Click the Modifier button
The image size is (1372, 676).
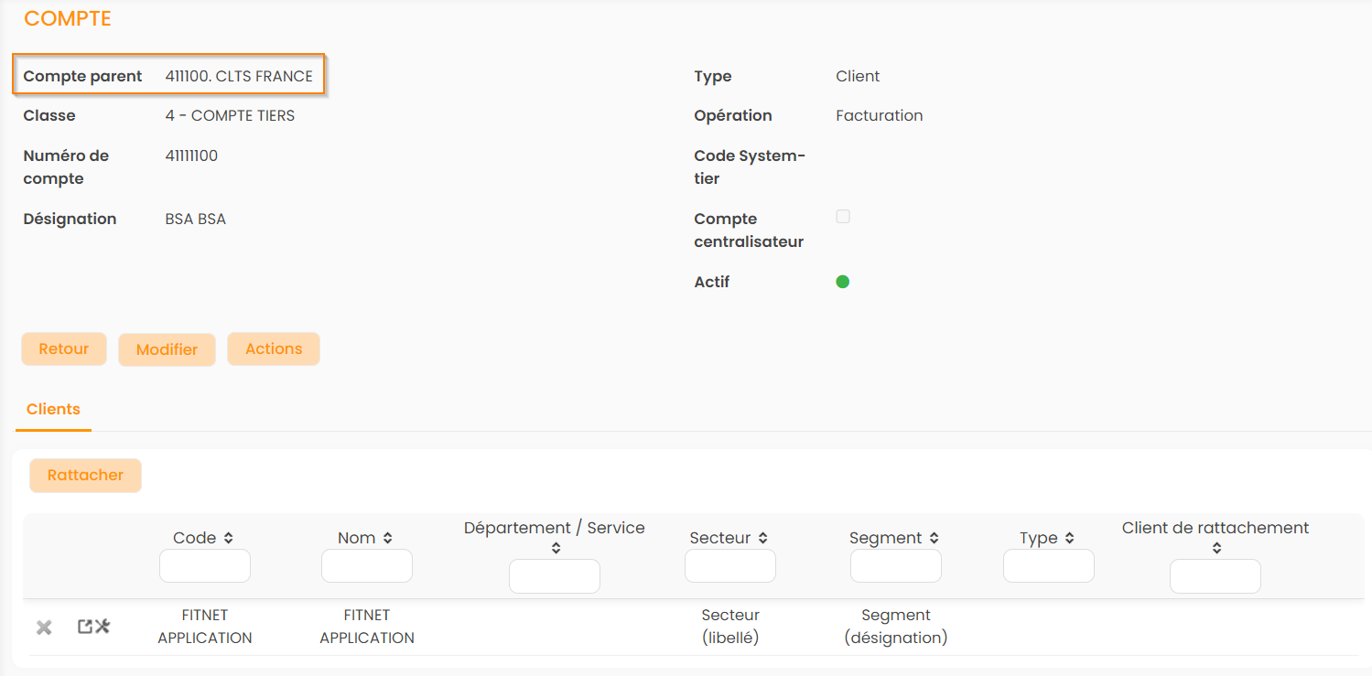pyautogui.click(x=167, y=349)
